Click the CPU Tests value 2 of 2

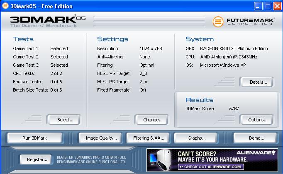point(56,73)
